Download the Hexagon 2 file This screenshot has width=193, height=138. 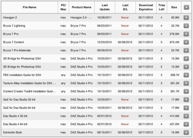tap(186, 18)
